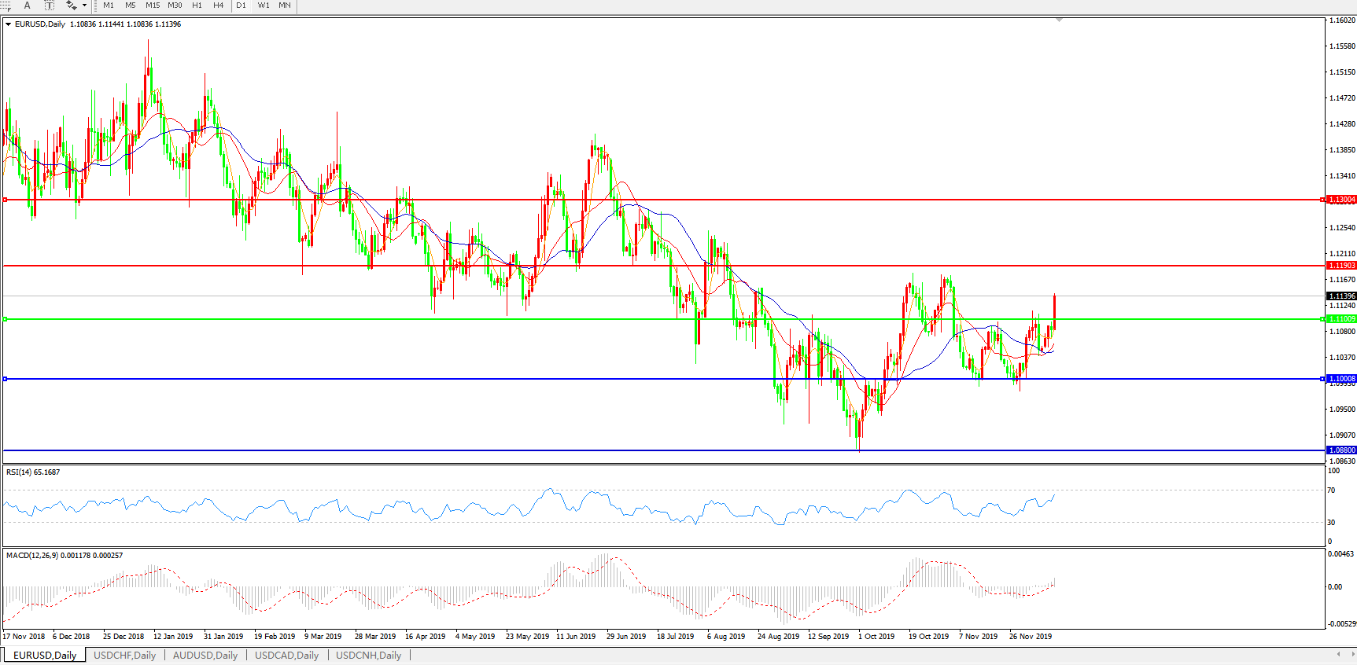Switch chart to H4 timeframe
Screen dimensions: 1357x665
pos(219,6)
